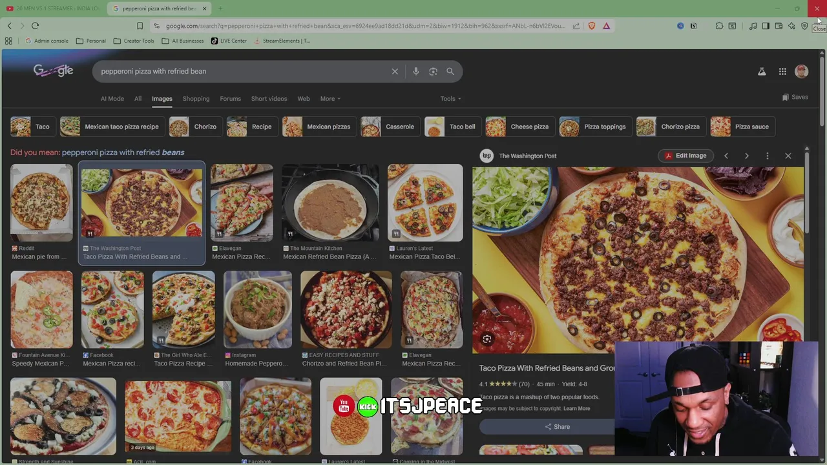Open the Short videos tab
The image size is (827, 465).
click(269, 99)
